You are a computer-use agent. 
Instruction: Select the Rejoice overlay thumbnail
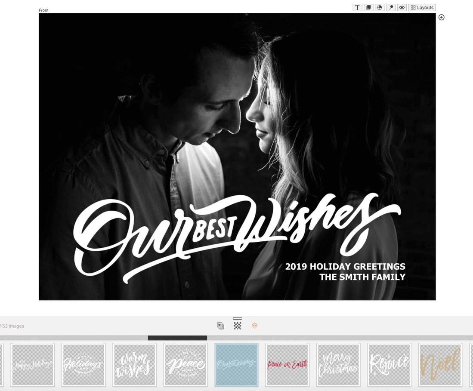point(390,365)
